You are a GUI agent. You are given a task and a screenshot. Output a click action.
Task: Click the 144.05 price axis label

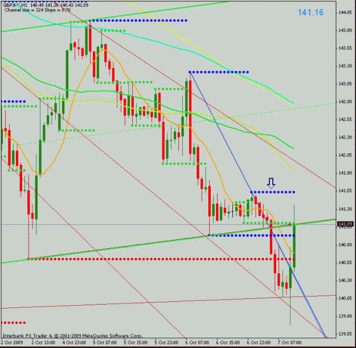345,13
